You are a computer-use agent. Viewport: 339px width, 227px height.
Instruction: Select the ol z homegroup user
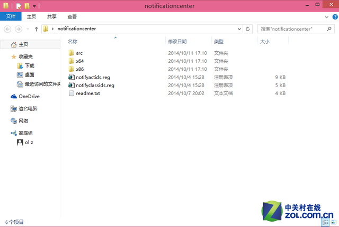pyautogui.click(x=29, y=143)
